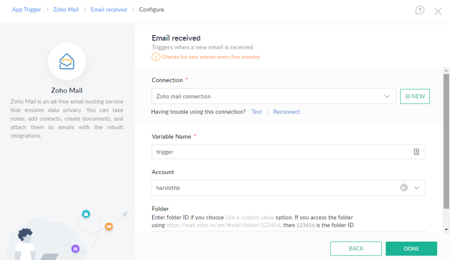Open the help question mark icon

pos(420,10)
